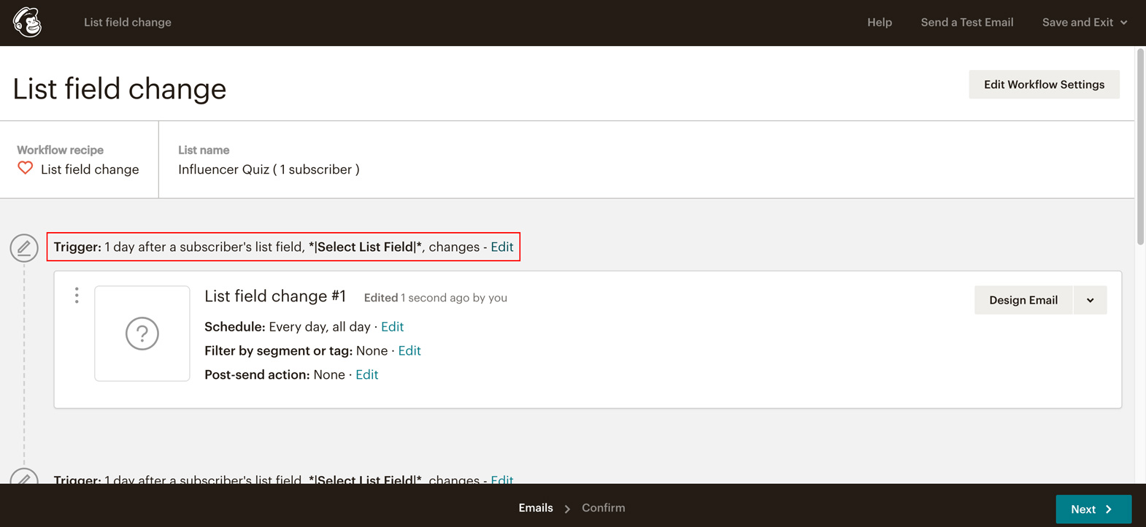Click the vertical page scrollbar

click(x=1140, y=146)
